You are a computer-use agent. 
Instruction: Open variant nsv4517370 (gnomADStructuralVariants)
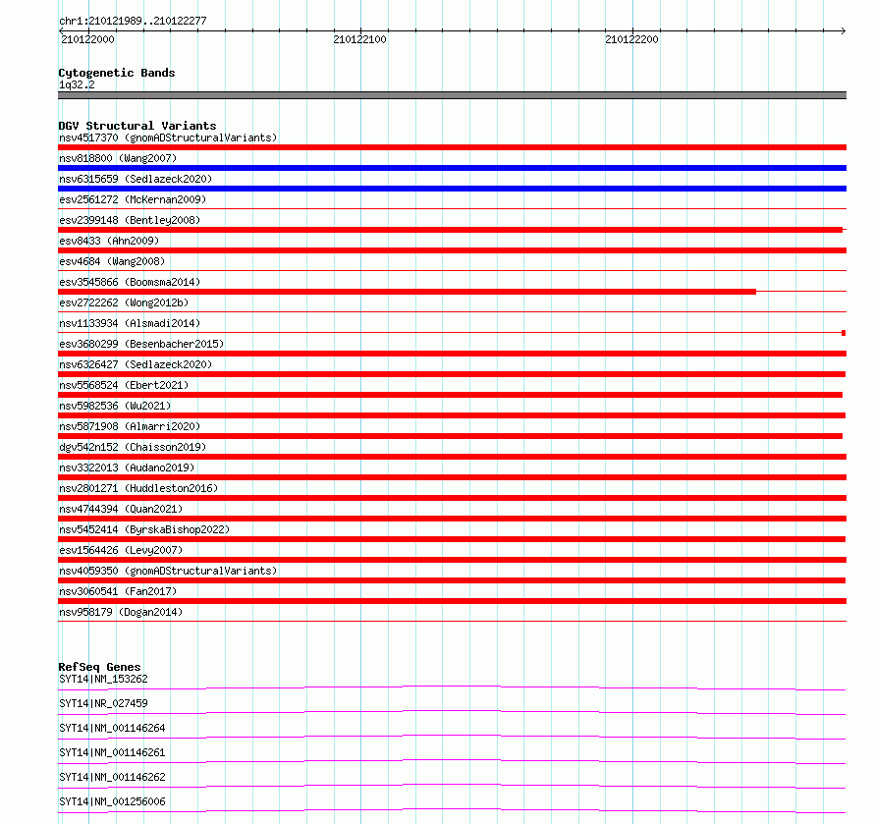168,137
